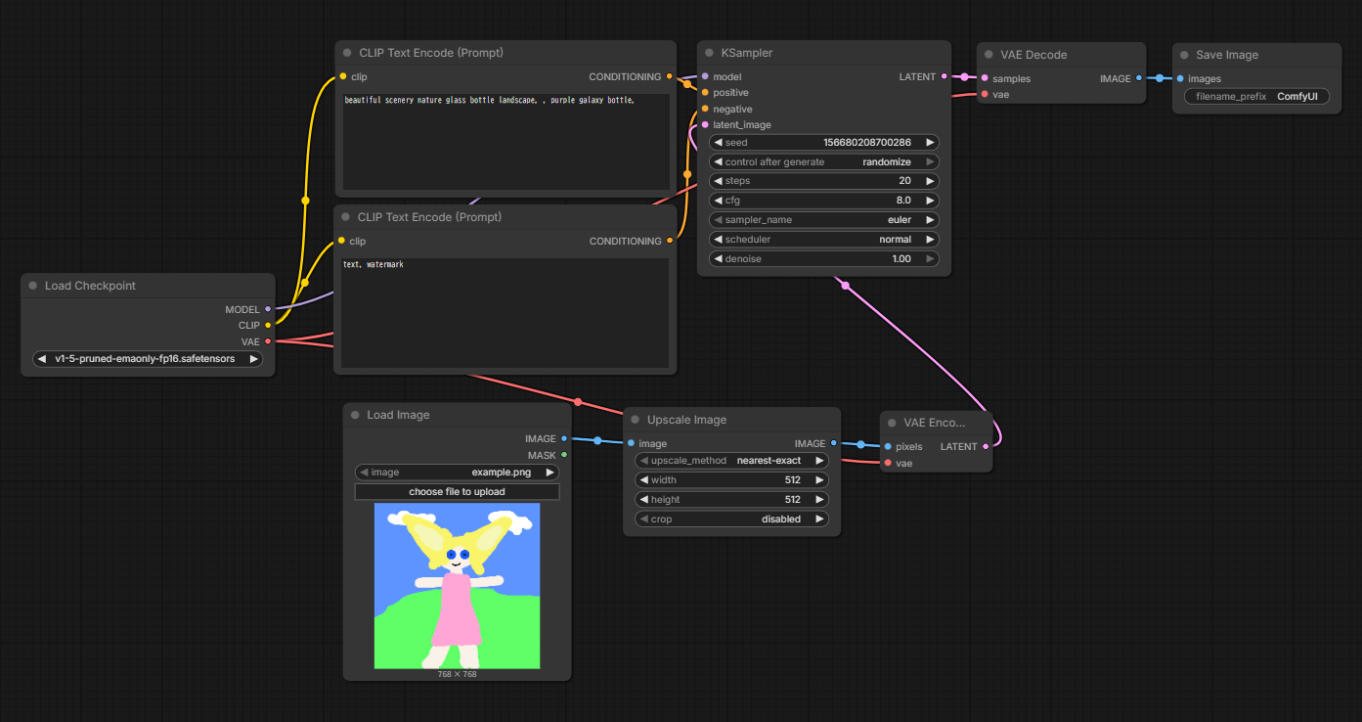Click the KSampler LATENT output socket
This screenshot has height=722, width=1362.
tap(944, 76)
